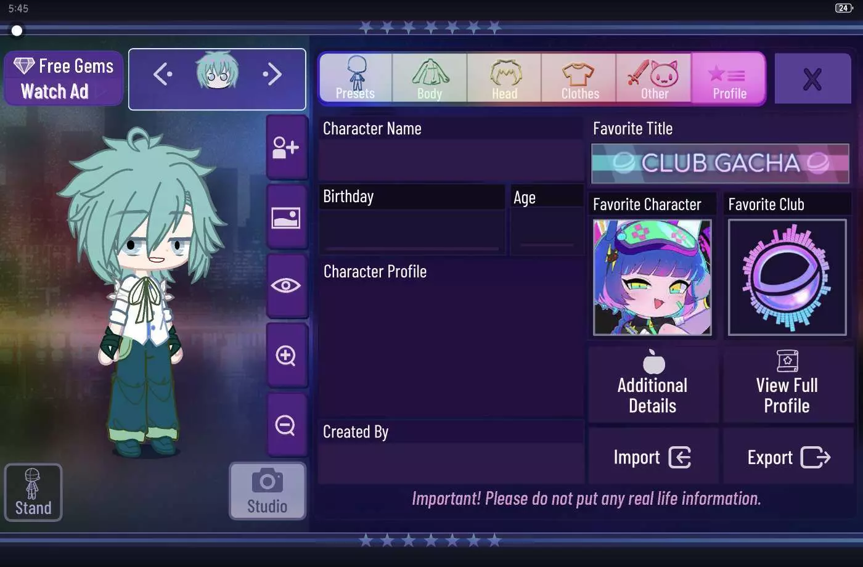Switch to the Head tab

[505, 78]
